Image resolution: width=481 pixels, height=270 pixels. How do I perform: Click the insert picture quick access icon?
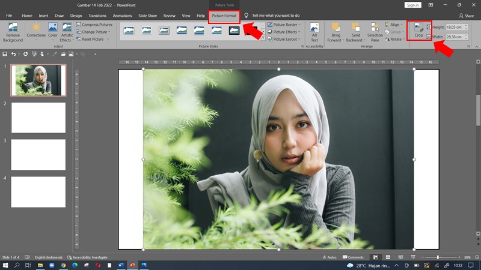click(71, 54)
